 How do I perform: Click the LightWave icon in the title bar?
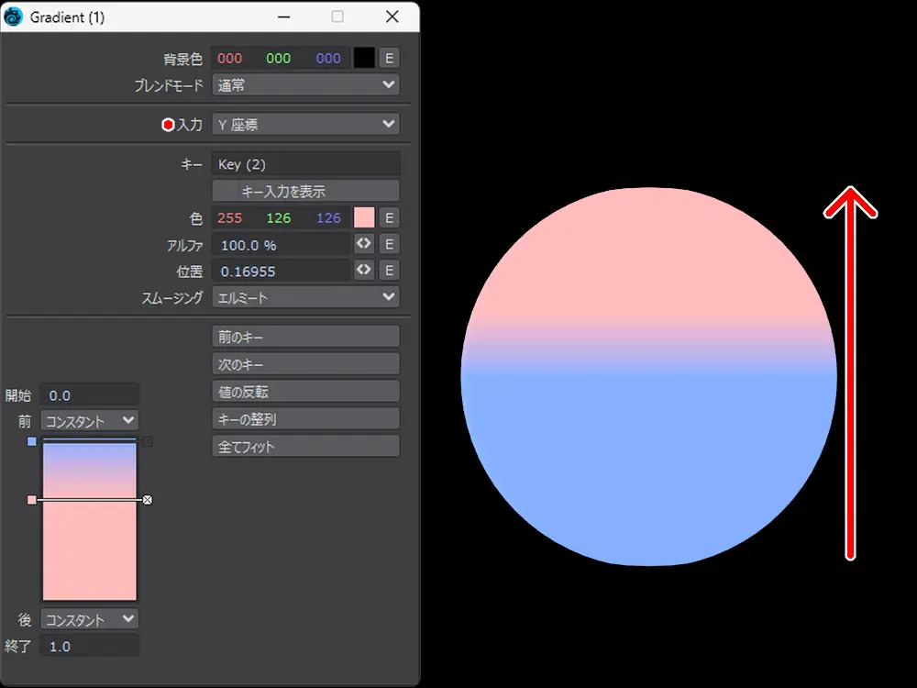[x=14, y=17]
